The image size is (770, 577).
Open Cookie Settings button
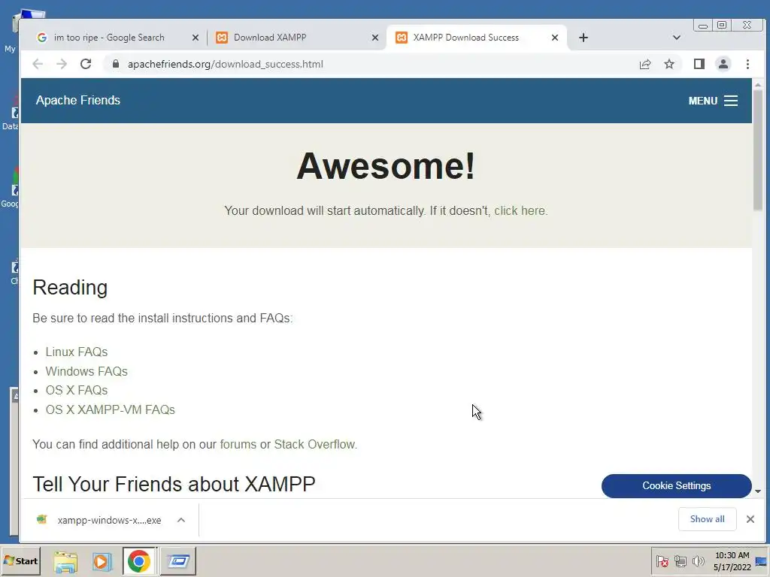click(x=676, y=486)
